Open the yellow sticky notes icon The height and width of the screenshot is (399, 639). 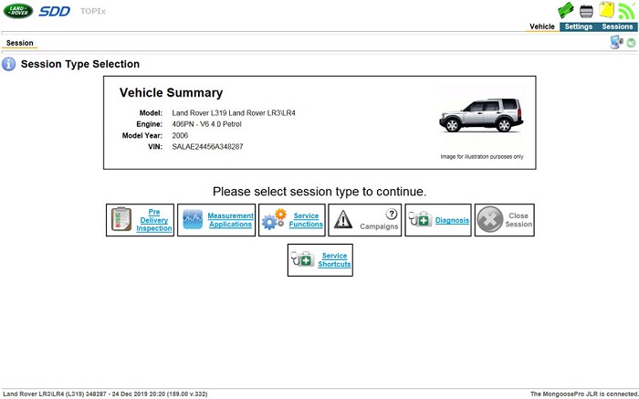pyautogui.click(x=606, y=10)
